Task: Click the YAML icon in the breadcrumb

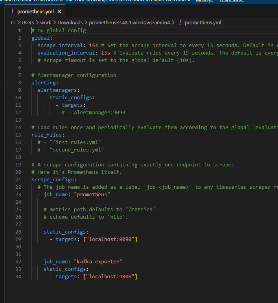Action: pos(180,22)
